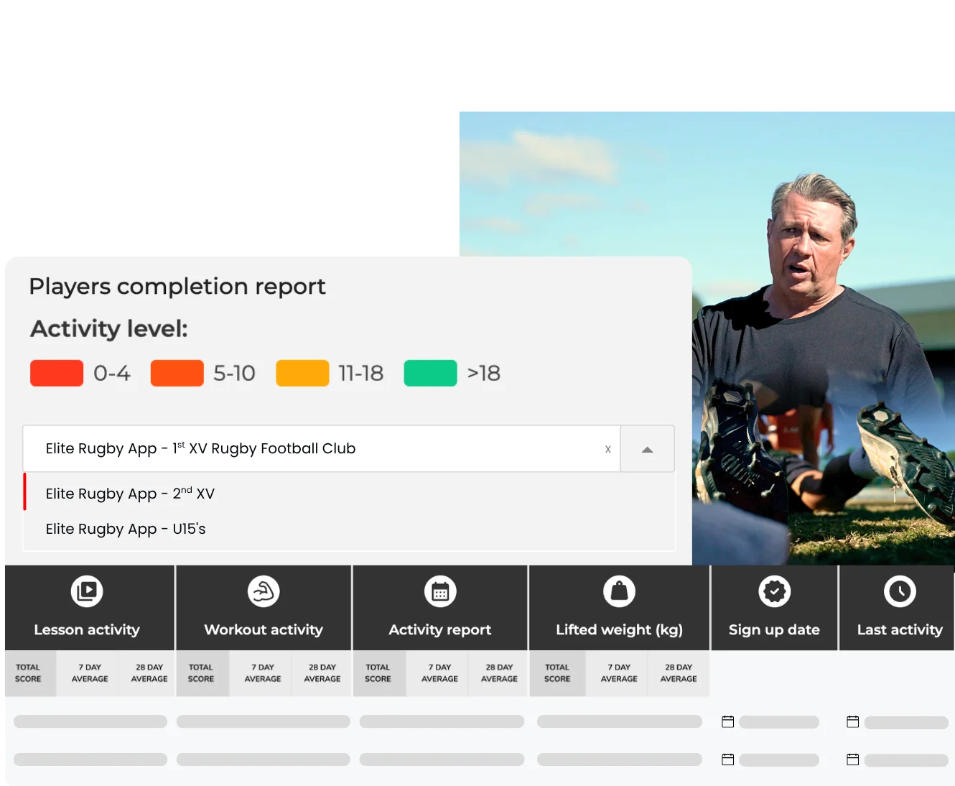The image size is (955, 786).
Task: Click first row Sign up date calendar icon
Action: click(727, 721)
